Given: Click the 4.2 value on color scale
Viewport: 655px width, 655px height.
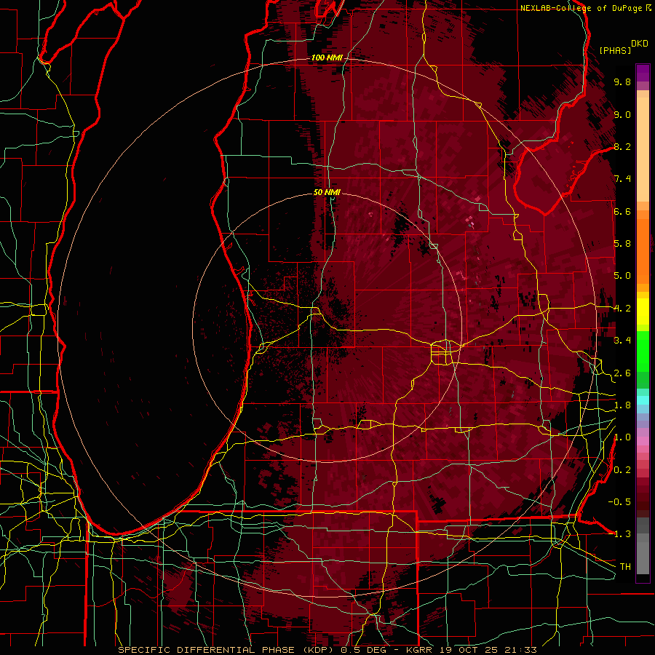Looking at the screenshot, I should (x=622, y=309).
